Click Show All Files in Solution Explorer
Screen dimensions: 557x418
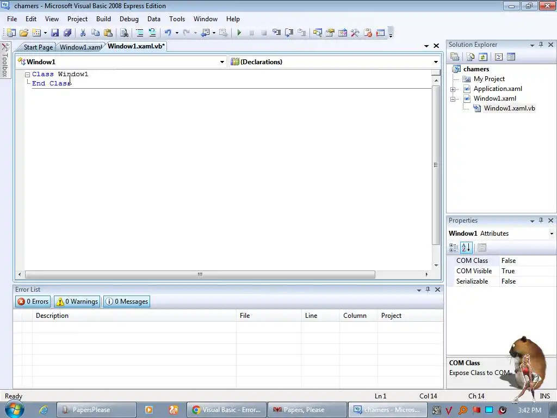coord(471,57)
